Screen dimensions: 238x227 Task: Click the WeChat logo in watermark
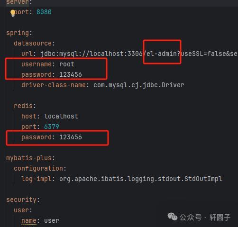coord(173,217)
